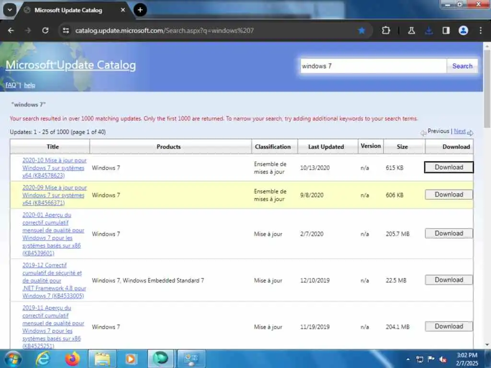Viewport: 491px width, 368px height.
Task: Go to Next results page link
Action: [x=460, y=131]
